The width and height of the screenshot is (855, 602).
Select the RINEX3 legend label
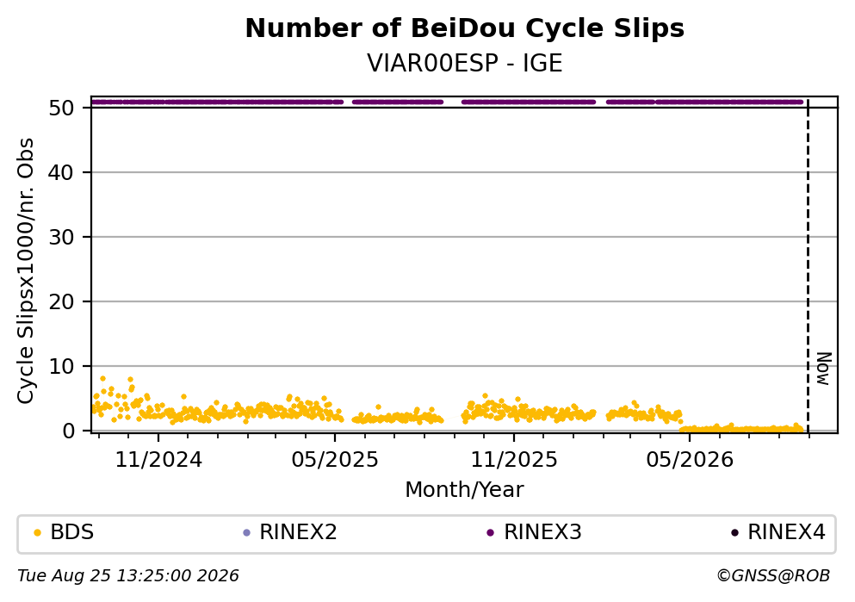coord(542,532)
